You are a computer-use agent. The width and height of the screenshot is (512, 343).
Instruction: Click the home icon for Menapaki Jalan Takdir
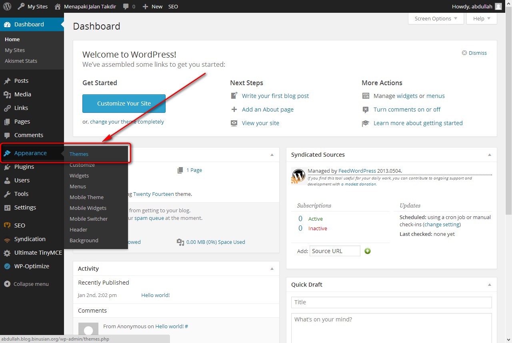58,6
